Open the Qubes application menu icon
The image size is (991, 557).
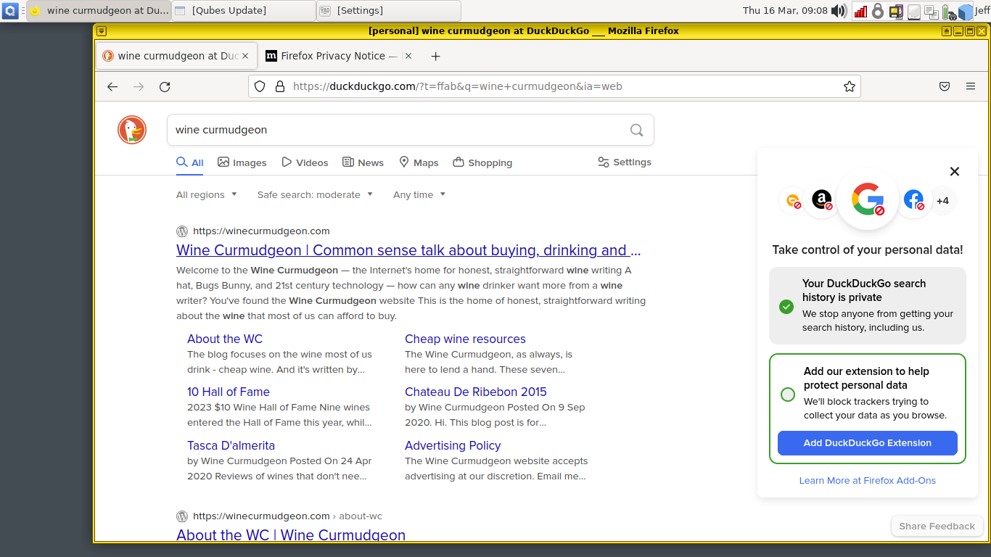[11, 11]
